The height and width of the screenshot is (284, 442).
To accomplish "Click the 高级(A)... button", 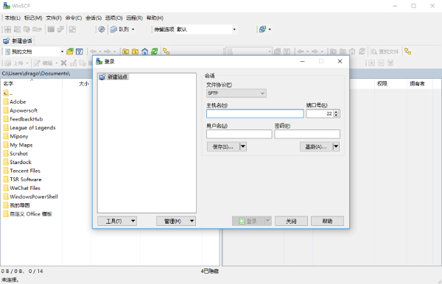I will [316, 146].
